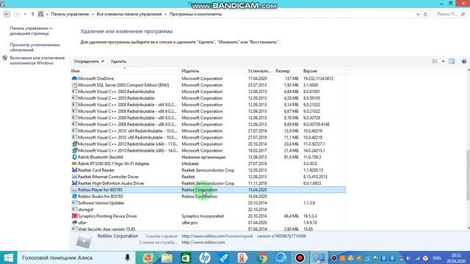Click Панель управления in breadcrumb

pos(70,14)
